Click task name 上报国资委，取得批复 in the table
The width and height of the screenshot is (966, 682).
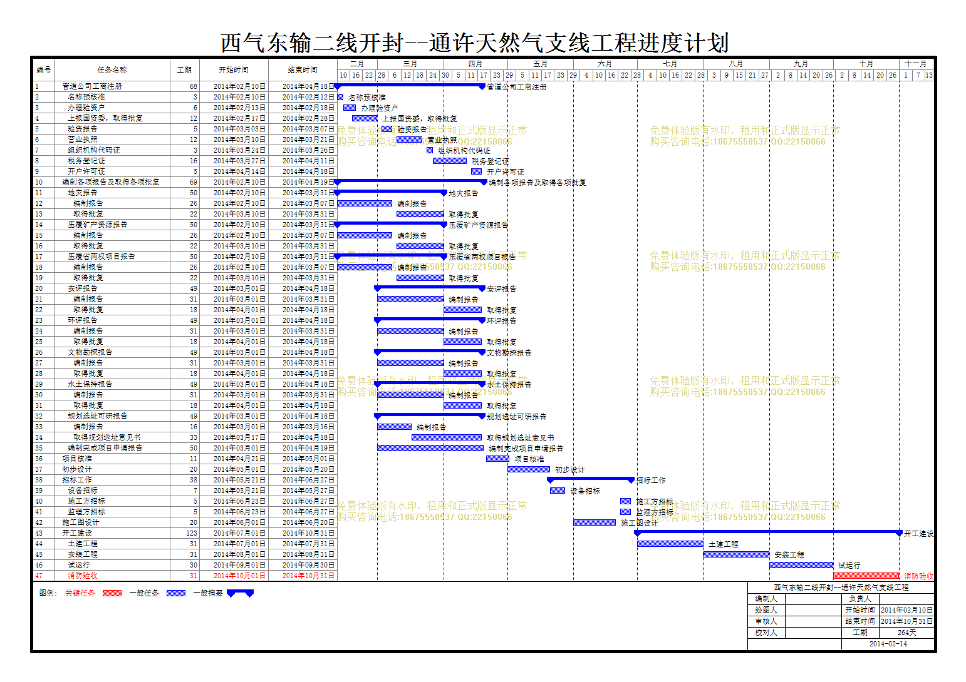105,118
